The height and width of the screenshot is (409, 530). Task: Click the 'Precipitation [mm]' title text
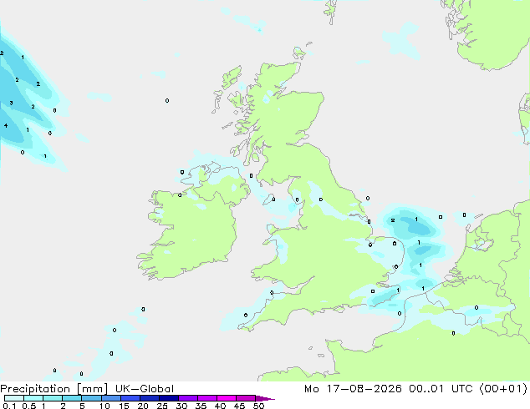click(54, 389)
